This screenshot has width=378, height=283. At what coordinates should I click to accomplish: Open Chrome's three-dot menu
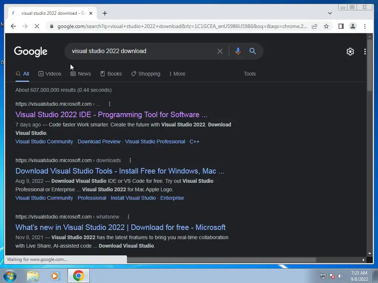coord(365,26)
